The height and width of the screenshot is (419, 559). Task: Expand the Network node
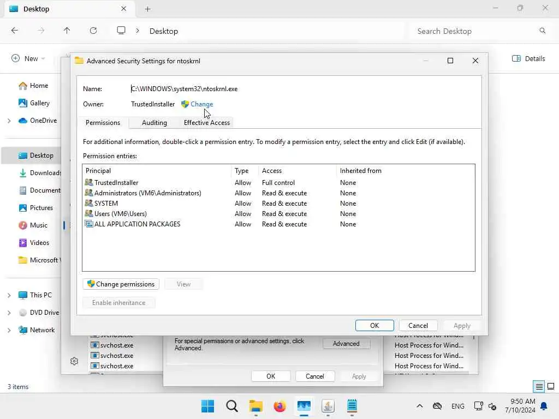9,330
